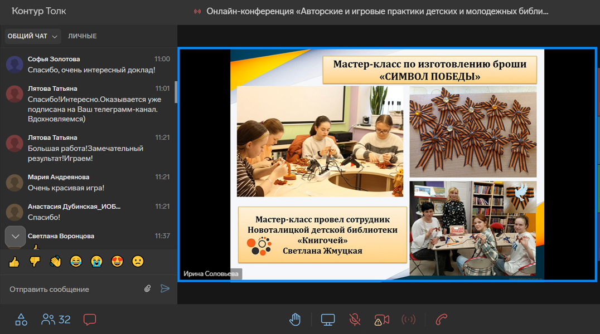Click the online conference title in header
Image resolution: width=600 pixels, height=334 pixels.
point(377,11)
